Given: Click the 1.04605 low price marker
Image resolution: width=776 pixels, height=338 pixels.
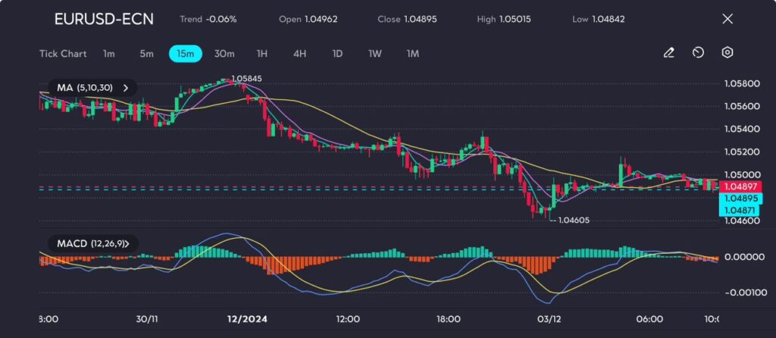Looking at the screenshot, I should (573, 220).
